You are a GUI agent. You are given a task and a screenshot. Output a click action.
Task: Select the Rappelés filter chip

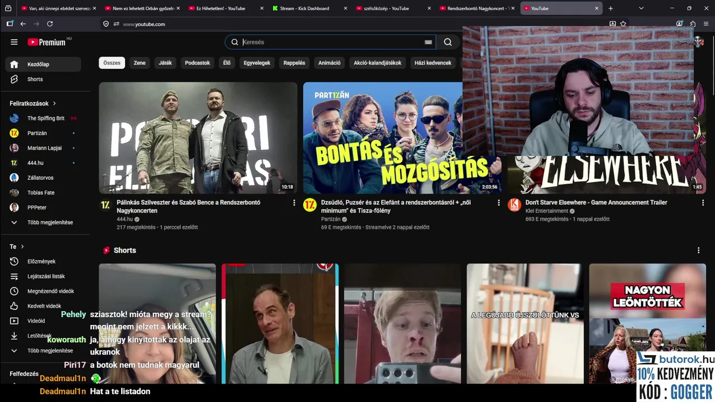(294, 63)
